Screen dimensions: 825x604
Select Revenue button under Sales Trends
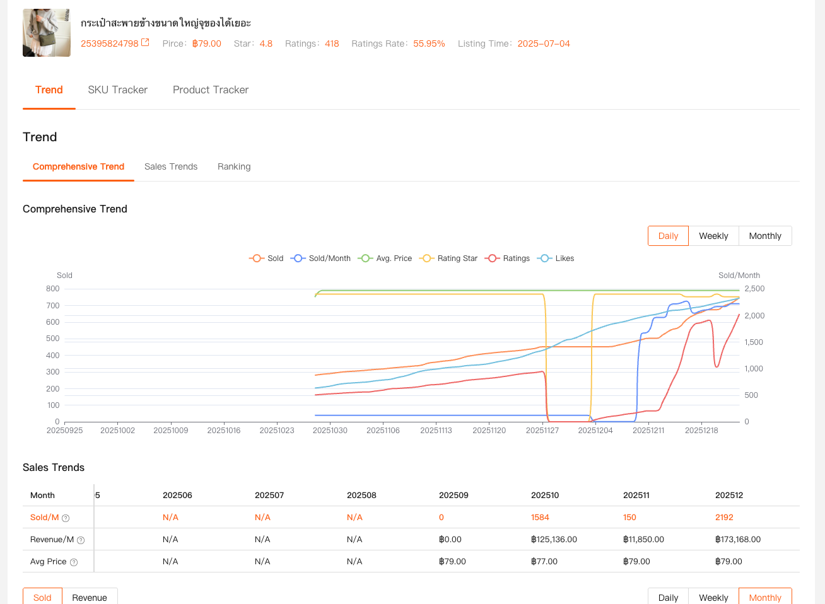tap(90, 597)
